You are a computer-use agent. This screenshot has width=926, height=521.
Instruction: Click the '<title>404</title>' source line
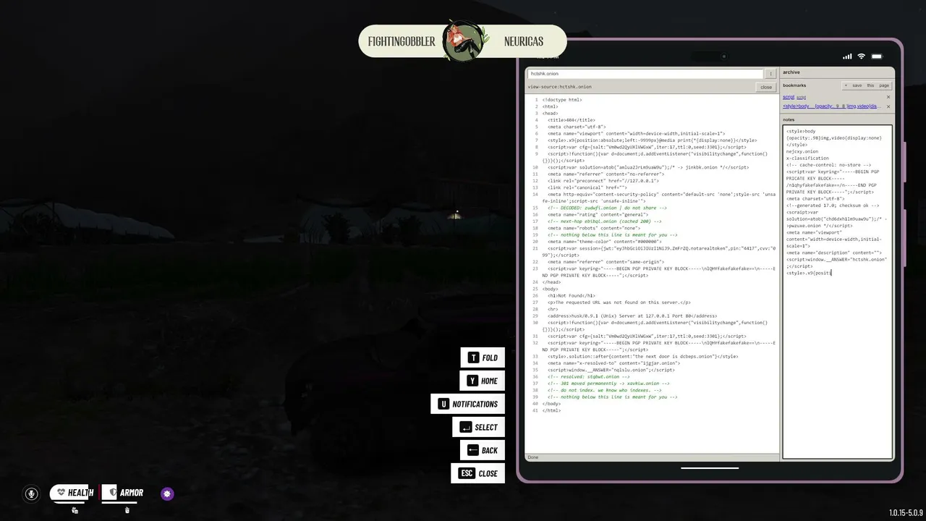[x=572, y=120]
